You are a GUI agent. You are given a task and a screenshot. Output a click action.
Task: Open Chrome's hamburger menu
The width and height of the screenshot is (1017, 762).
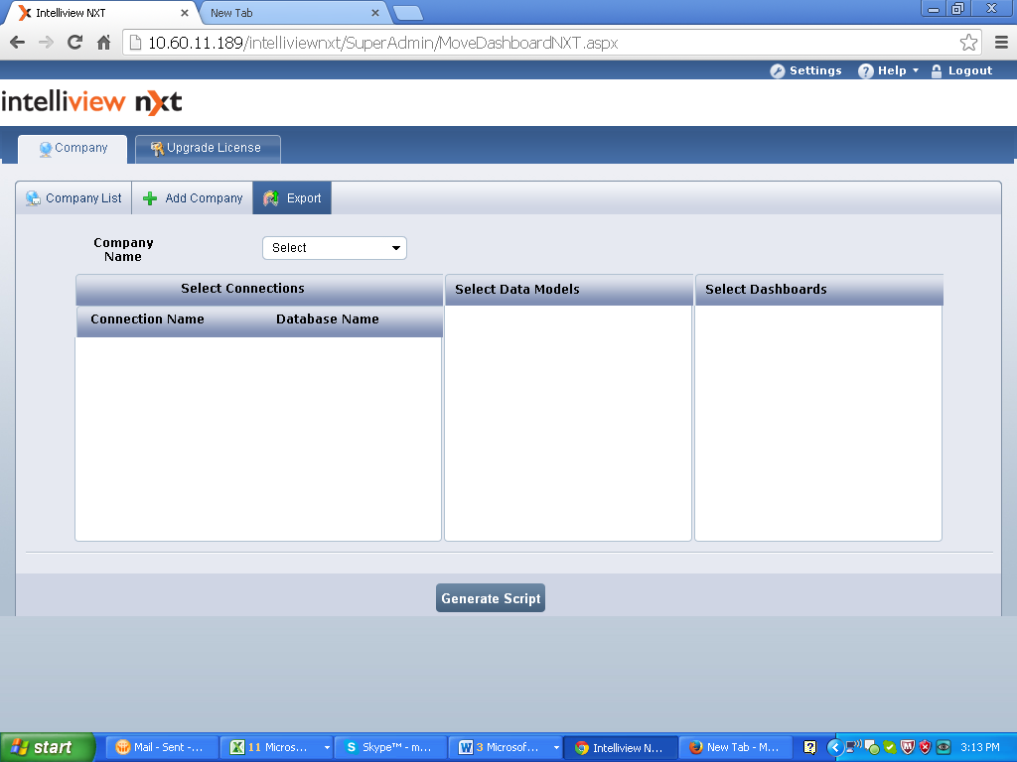[1000, 42]
